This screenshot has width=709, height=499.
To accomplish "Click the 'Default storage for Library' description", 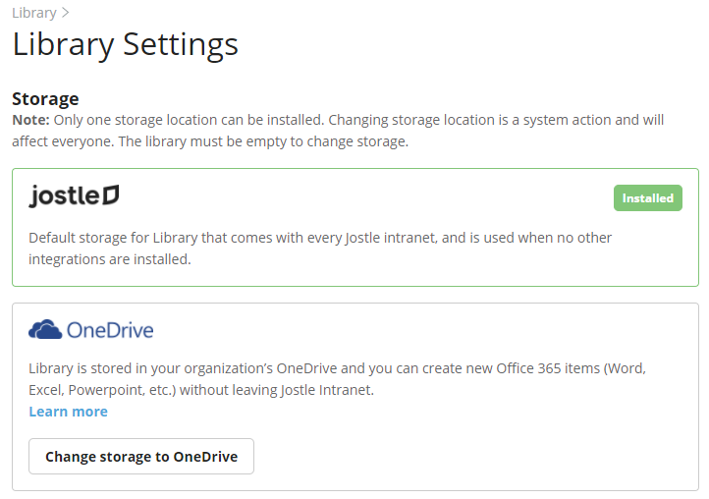I will tap(320, 249).
